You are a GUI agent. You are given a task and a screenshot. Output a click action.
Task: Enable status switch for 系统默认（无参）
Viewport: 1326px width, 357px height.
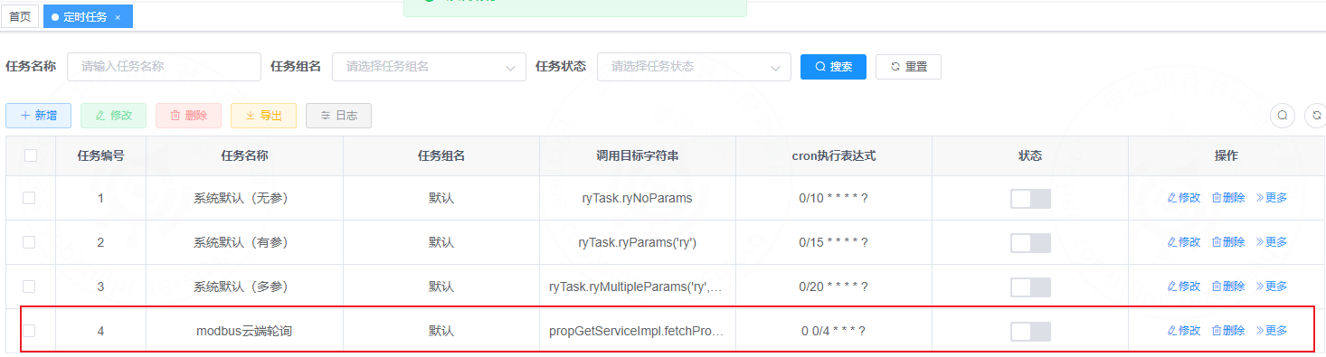(1030, 199)
